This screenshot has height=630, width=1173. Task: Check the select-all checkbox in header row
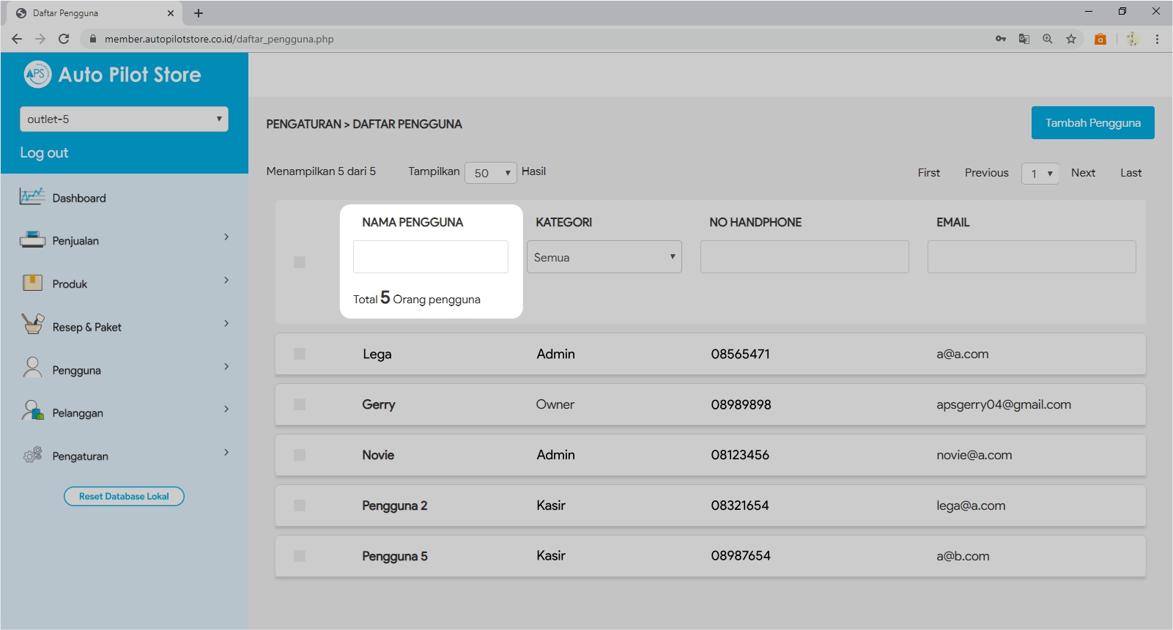[x=300, y=262]
